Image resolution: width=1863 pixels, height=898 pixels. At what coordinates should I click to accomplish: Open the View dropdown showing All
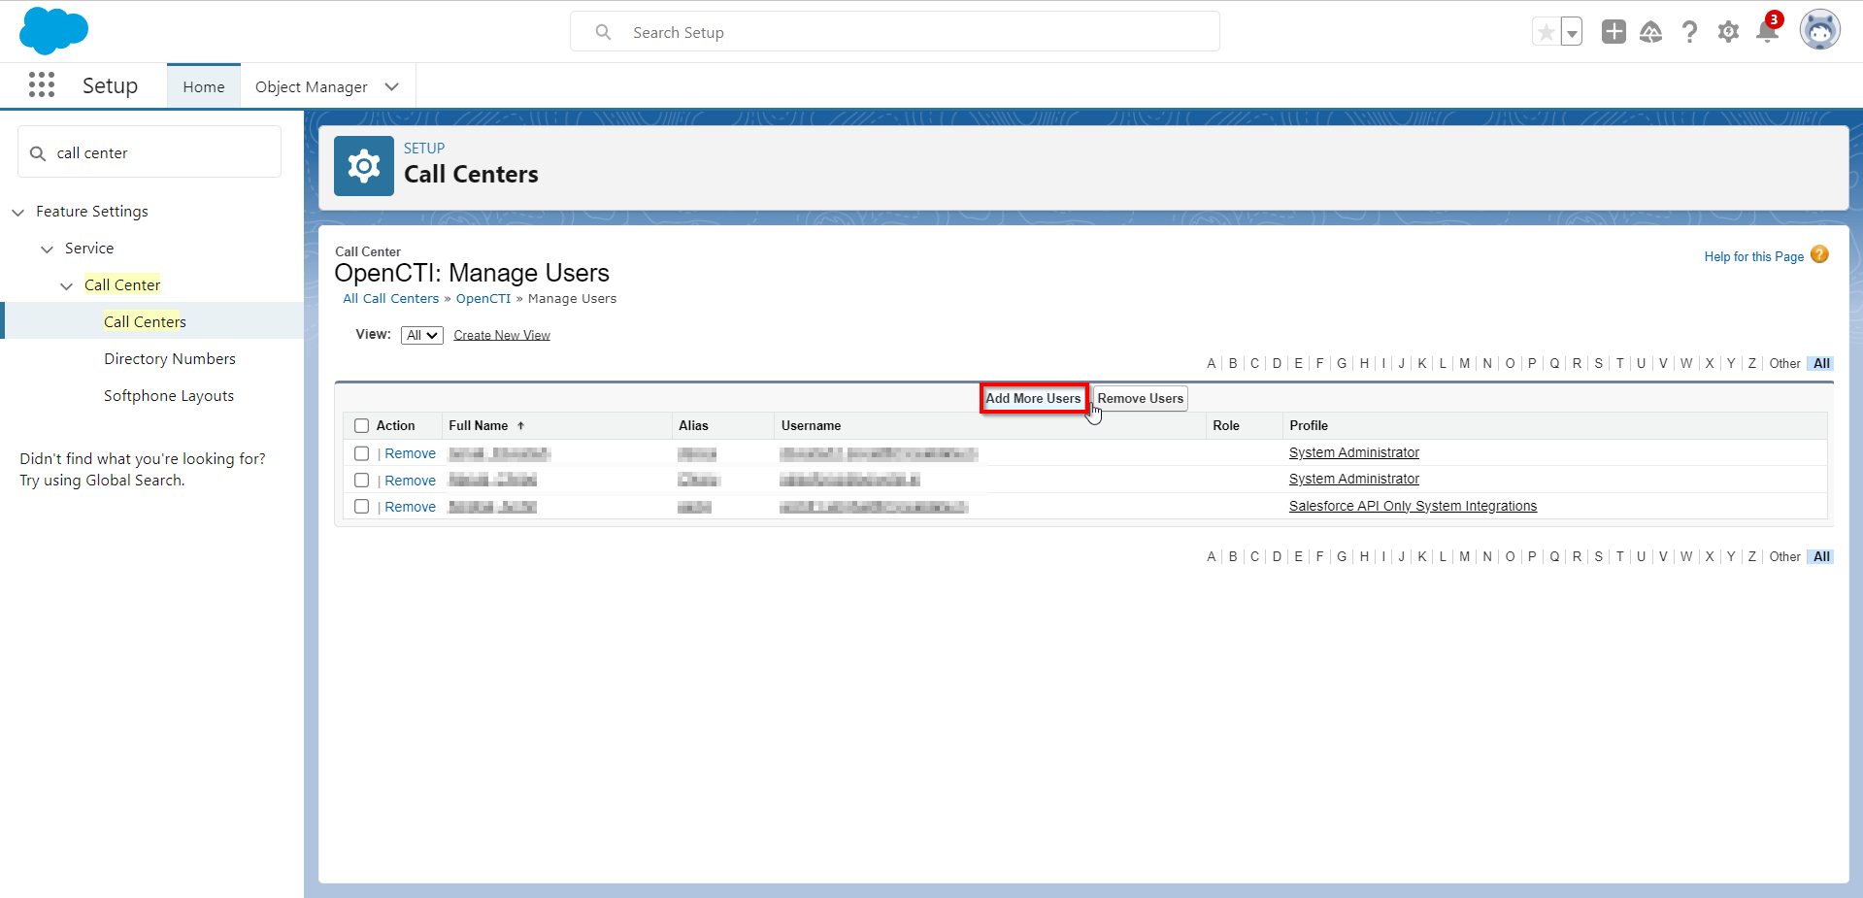(422, 335)
